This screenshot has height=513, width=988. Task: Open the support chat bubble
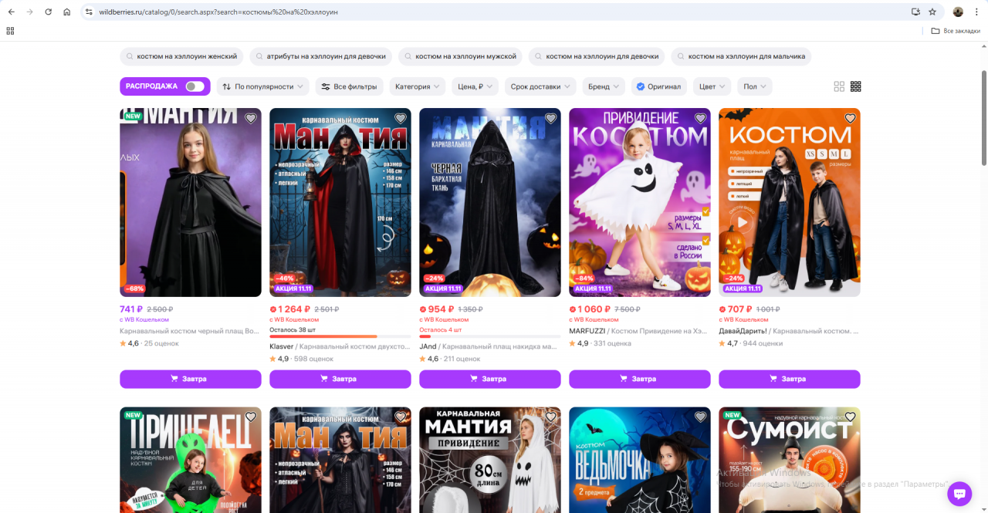click(959, 493)
